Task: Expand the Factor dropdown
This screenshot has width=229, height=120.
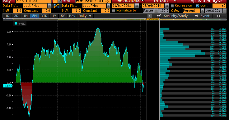Action: 156,11
